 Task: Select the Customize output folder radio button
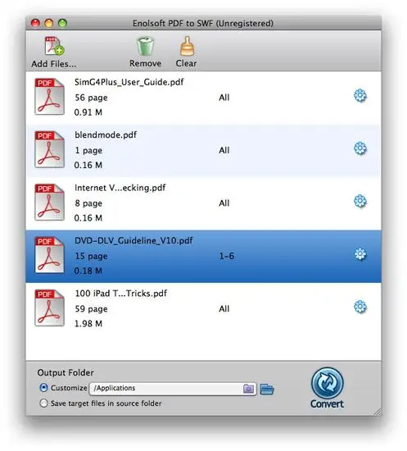pos(43,388)
